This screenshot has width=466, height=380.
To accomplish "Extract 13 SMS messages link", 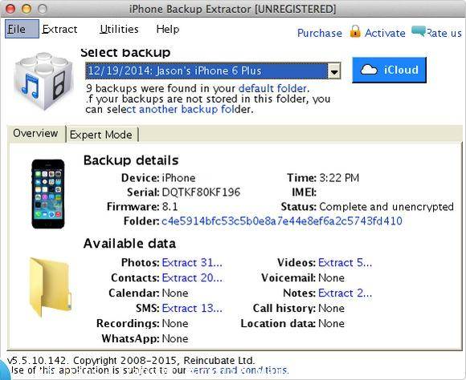I will [192, 308].
